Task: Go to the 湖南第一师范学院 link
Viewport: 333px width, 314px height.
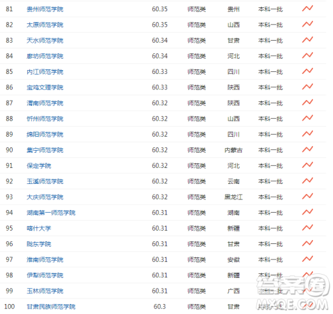Action: point(51,213)
